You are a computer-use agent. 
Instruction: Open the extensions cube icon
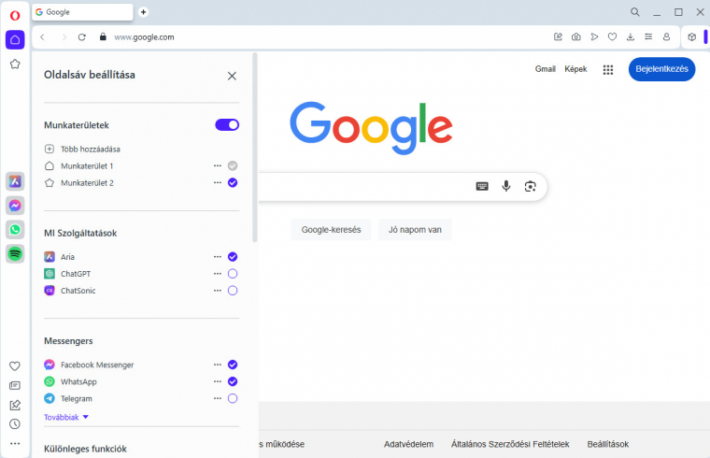tap(692, 37)
